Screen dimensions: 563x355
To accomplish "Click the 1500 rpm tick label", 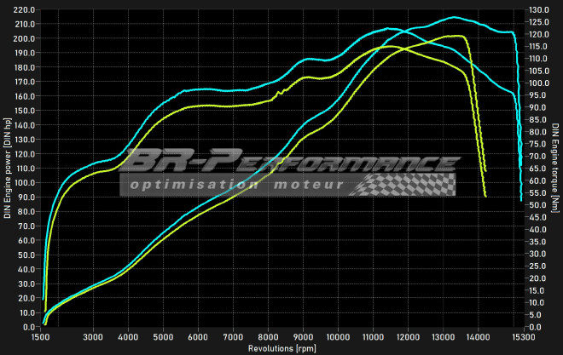I will [x=45, y=336].
